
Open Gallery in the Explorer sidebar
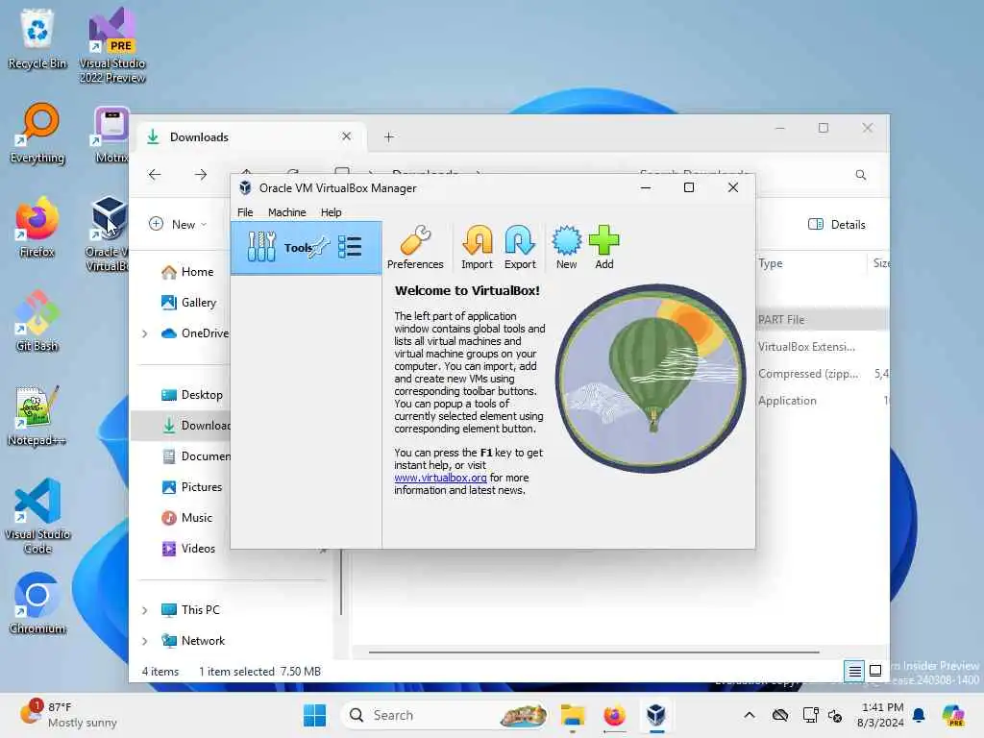click(x=189, y=303)
